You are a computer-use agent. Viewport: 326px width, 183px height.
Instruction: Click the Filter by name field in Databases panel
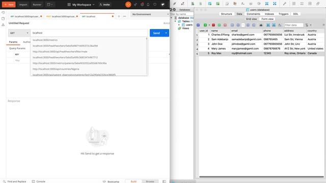pos(182,14)
